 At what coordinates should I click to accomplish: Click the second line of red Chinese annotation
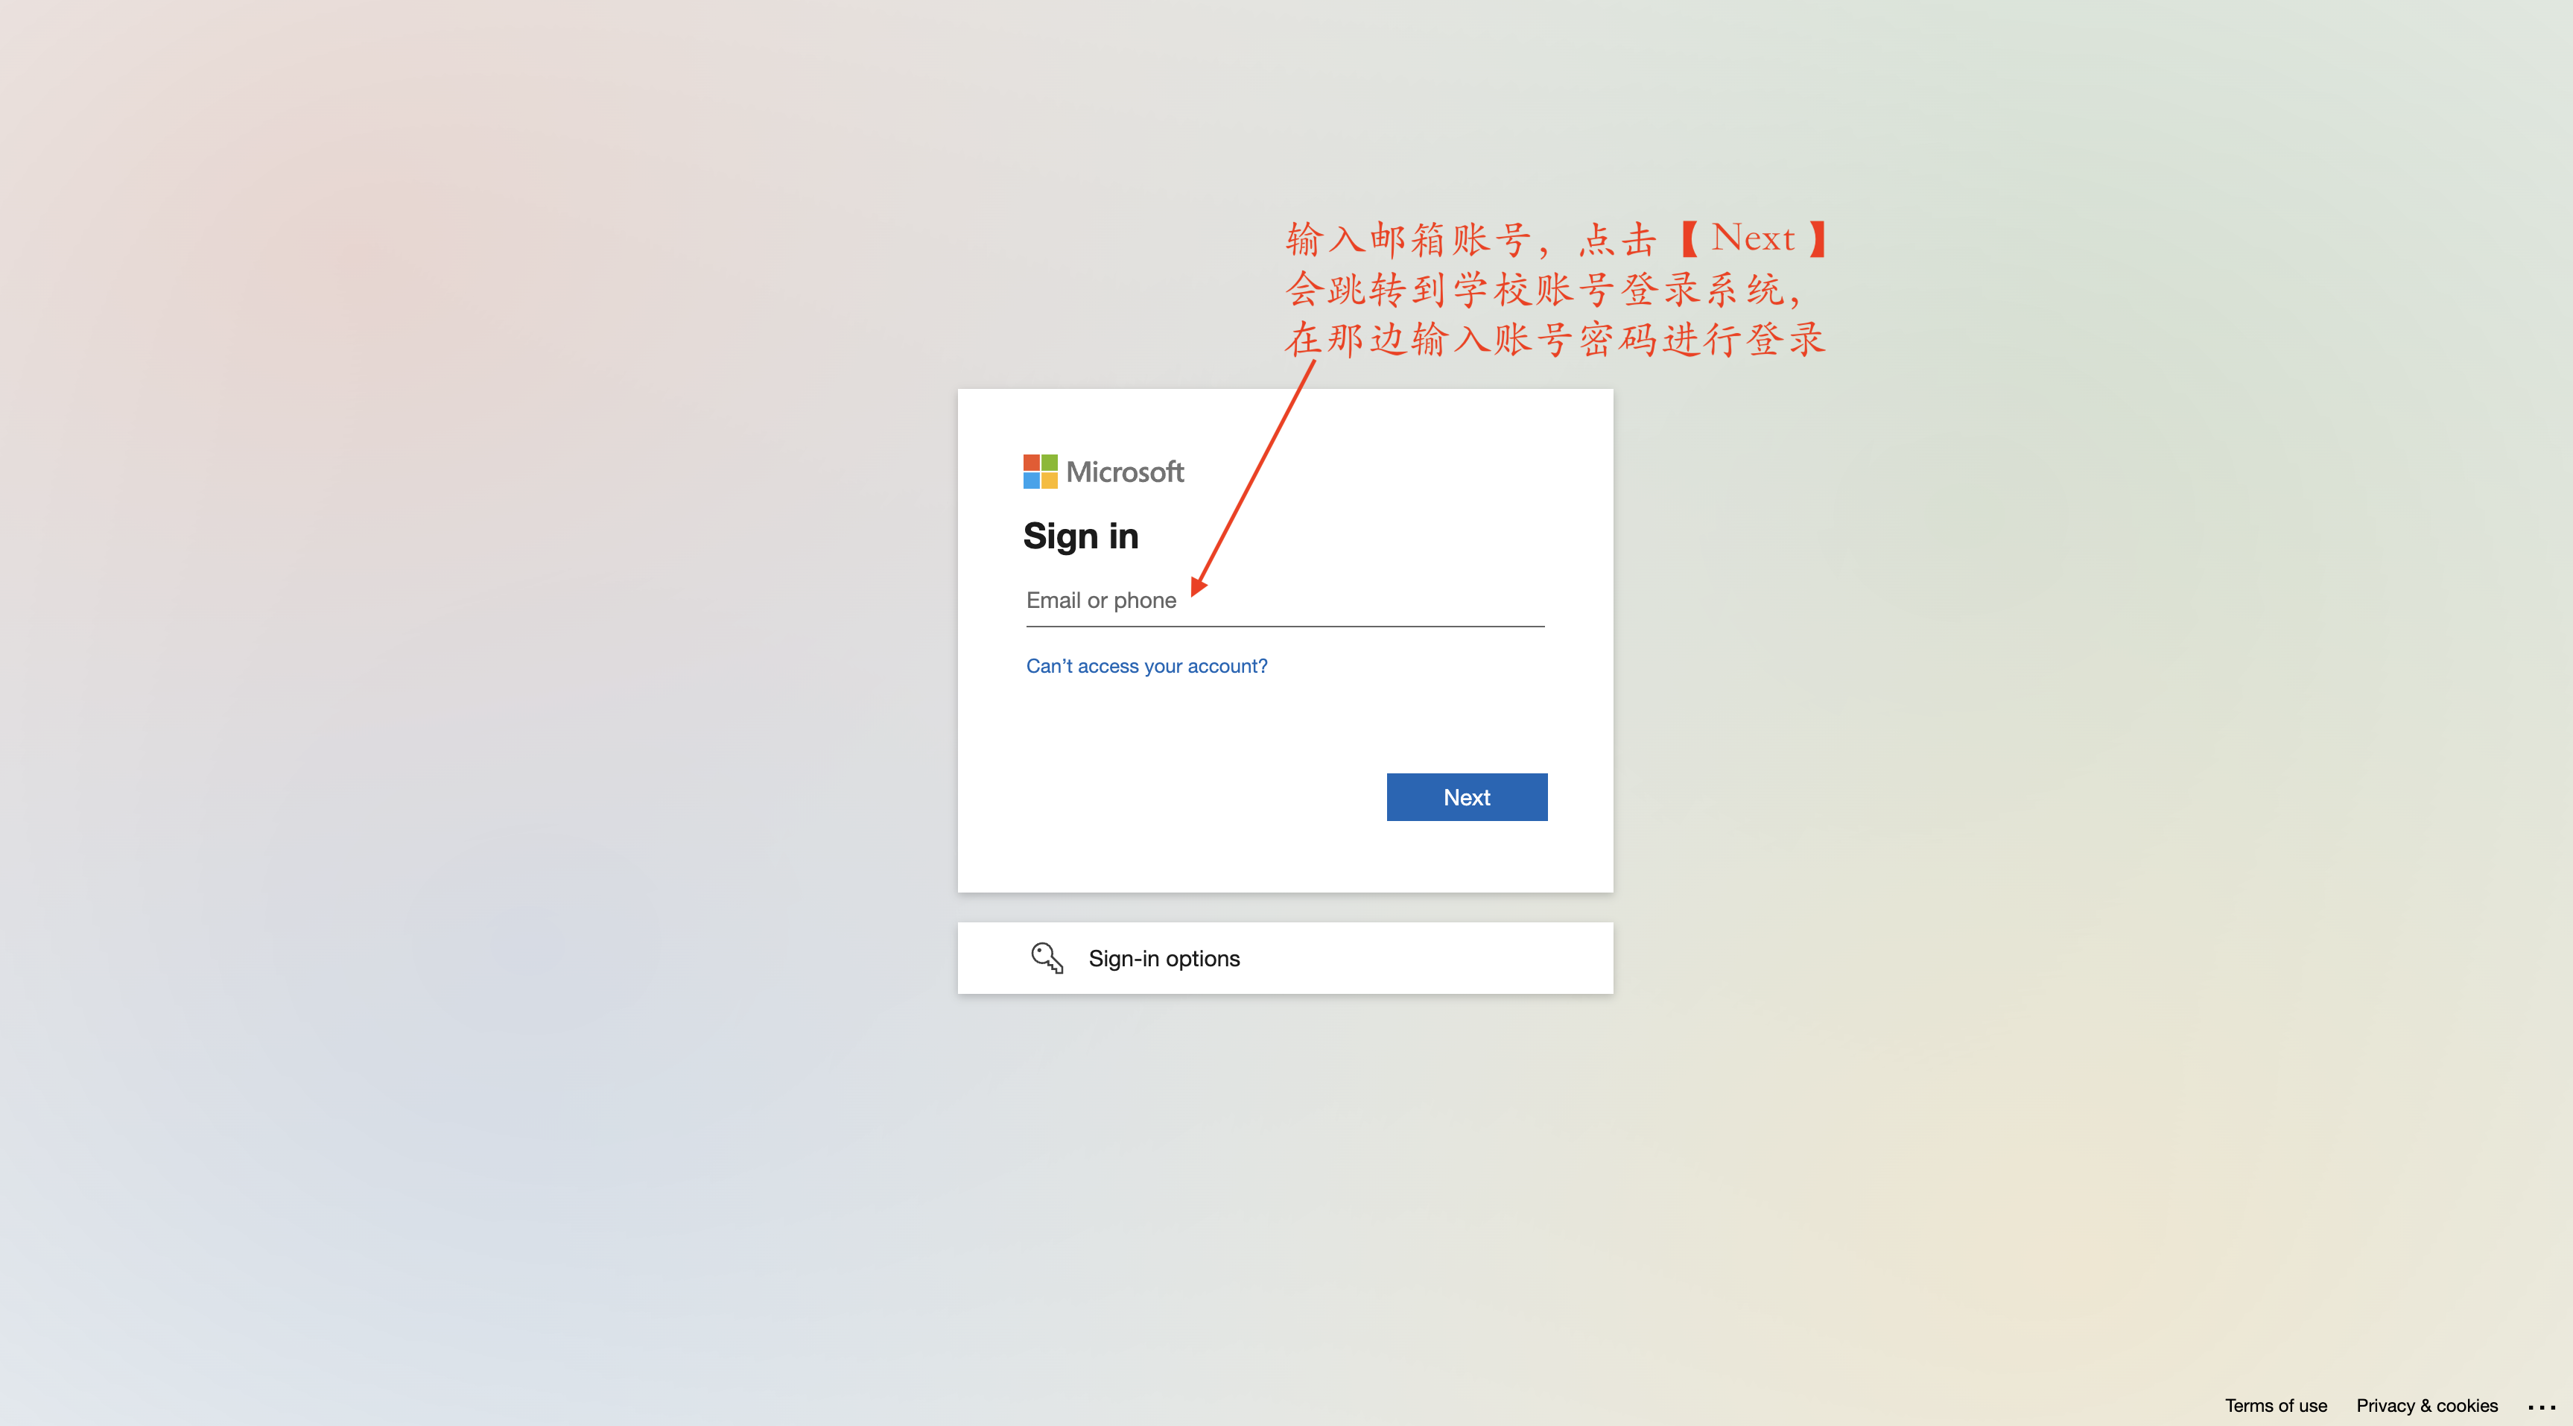coord(1544,290)
